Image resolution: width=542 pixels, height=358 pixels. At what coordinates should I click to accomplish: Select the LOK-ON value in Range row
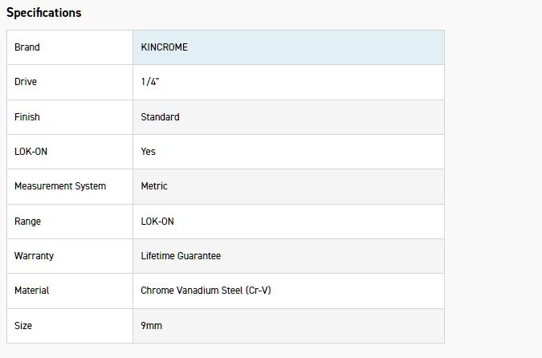(x=157, y=222)
